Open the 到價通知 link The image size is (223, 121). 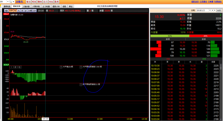click(x=218, y=2)
